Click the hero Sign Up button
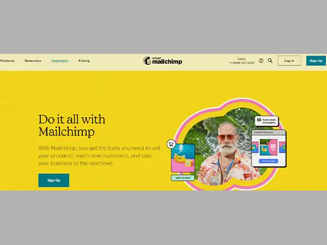The height and width of the screenshot is (245, 327). [x=54, y=180]
